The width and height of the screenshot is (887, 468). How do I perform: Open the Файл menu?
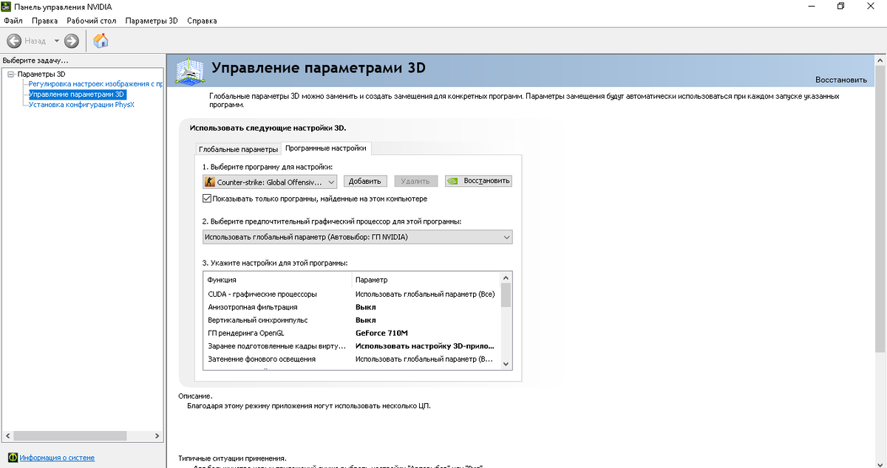13,21
